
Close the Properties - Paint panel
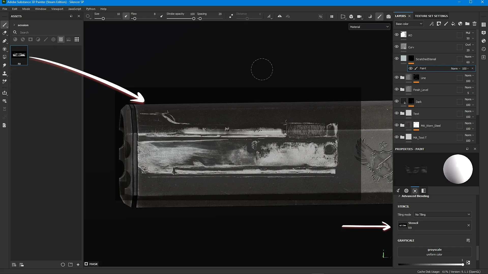(475, 149)
